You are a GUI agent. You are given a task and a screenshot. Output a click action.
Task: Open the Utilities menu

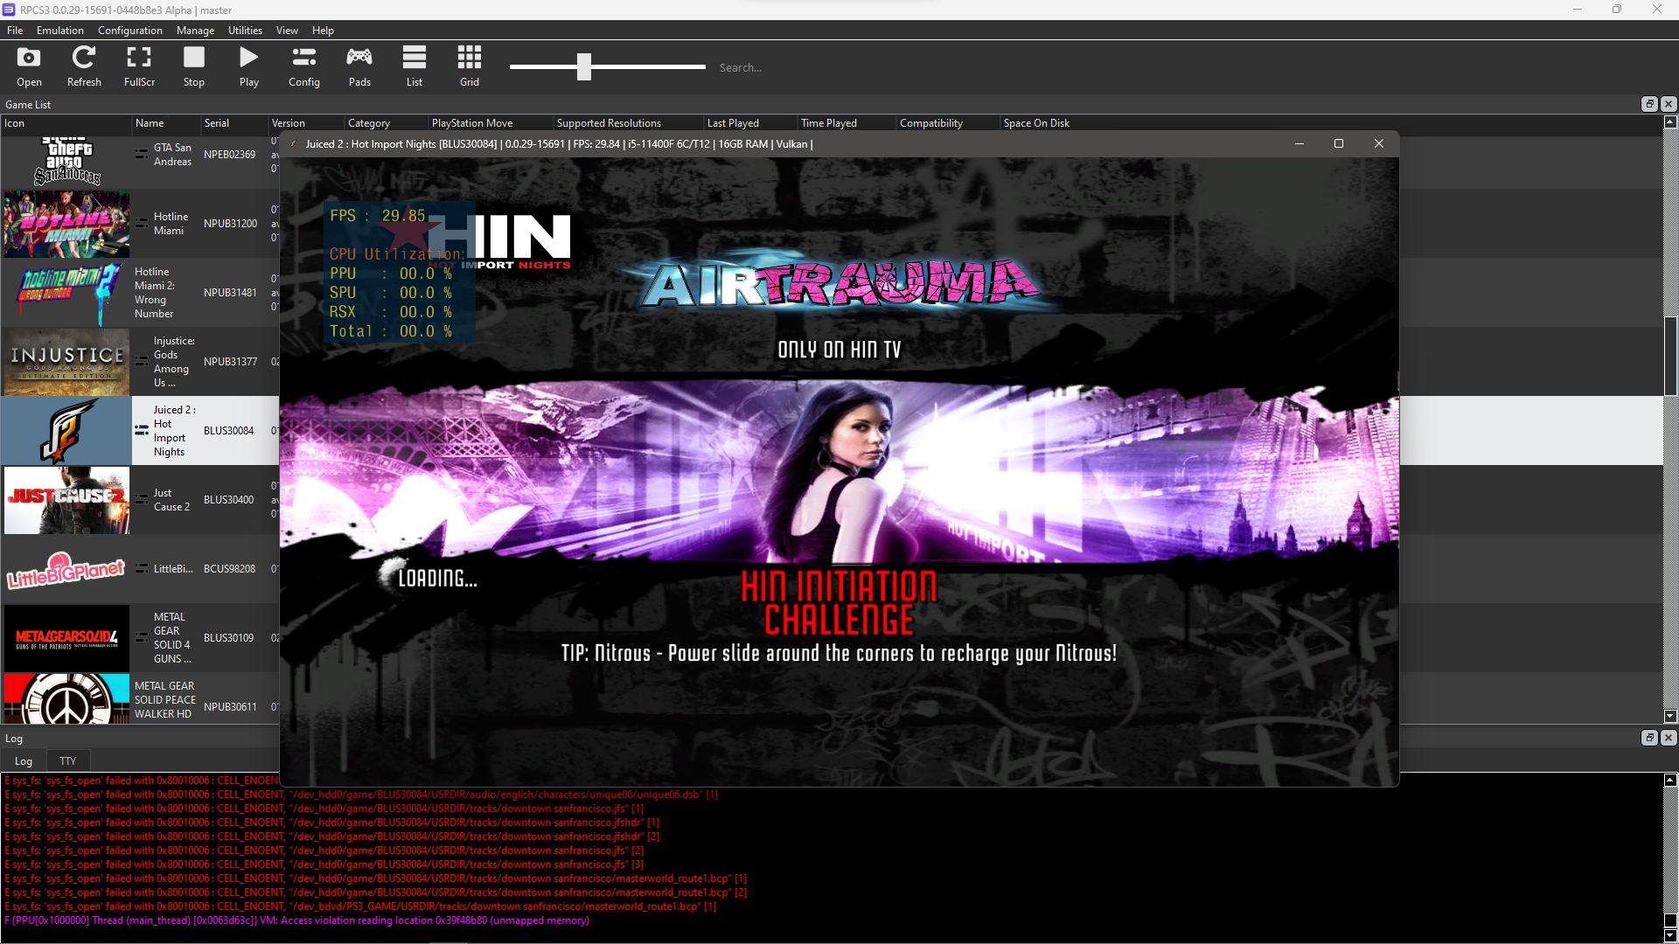245,30
